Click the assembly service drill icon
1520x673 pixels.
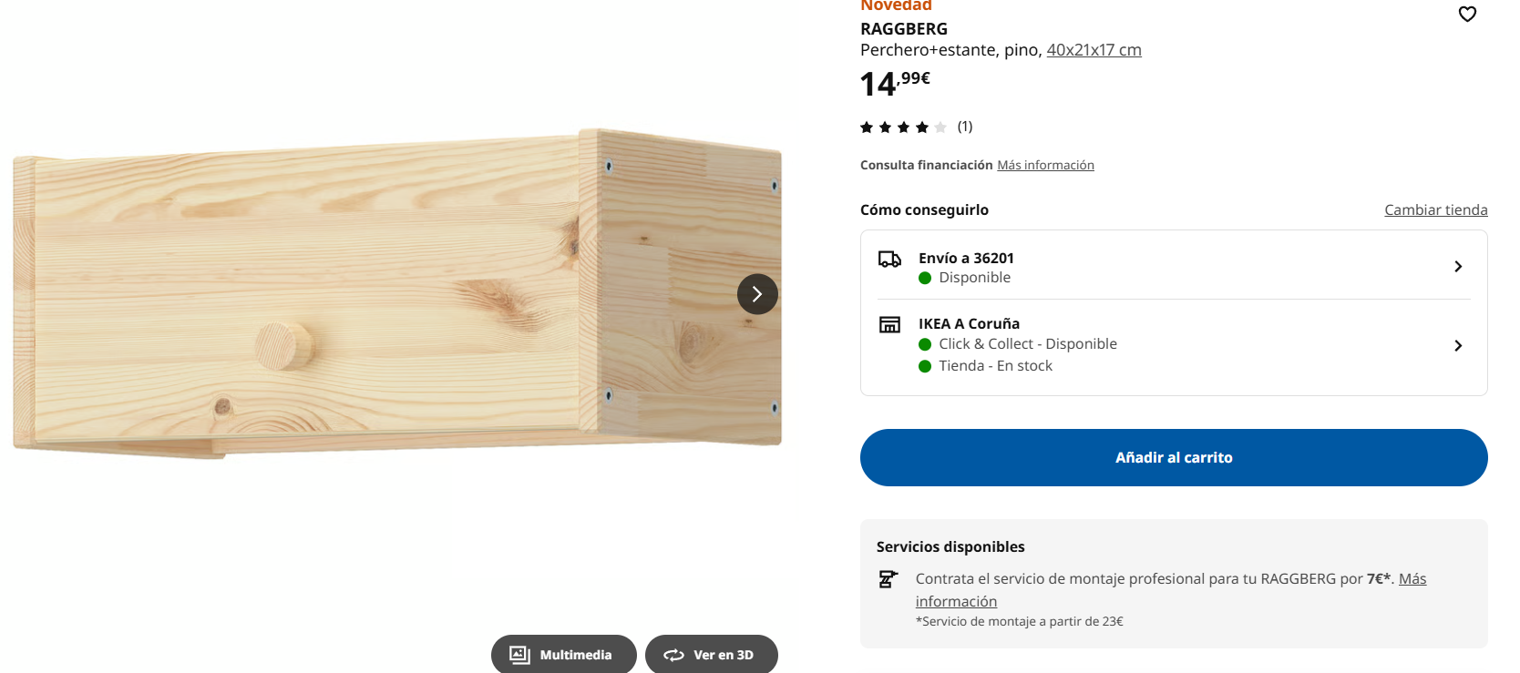[x=888, y=579]
